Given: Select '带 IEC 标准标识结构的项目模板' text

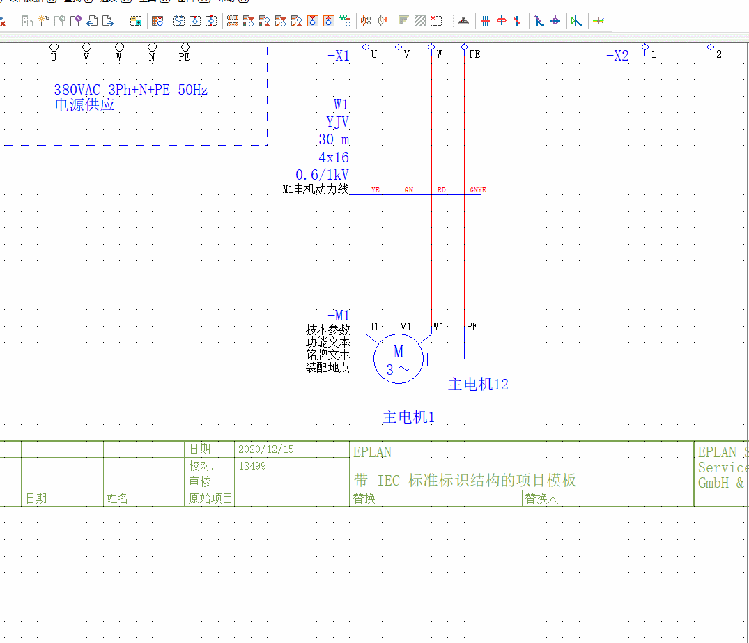Looking at the screenshot, I should (465, 480).
